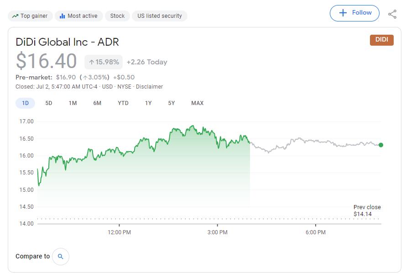Switch to the 1M chart tab
Viewport: 406px width, 279px height.
[x=73, y=103]
